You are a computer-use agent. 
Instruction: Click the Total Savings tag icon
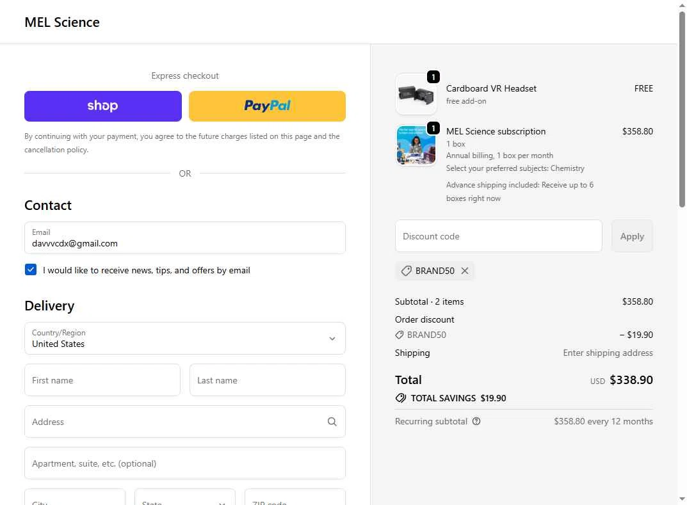[400, 398]
